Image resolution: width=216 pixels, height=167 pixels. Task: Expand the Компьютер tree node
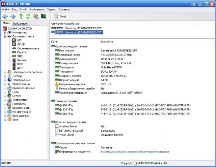(5, 33)
